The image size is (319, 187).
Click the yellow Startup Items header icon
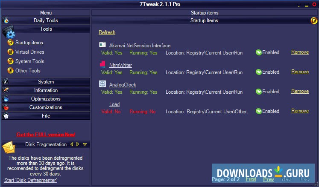pyautogui.click(x=314, y=20)
